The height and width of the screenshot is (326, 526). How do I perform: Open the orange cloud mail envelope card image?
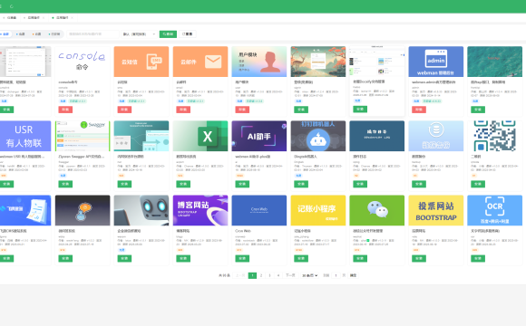click(200, 62)
